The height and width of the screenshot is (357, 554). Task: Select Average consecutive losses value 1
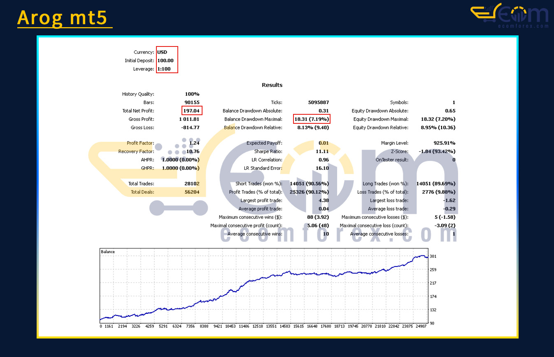pos(454,234)
